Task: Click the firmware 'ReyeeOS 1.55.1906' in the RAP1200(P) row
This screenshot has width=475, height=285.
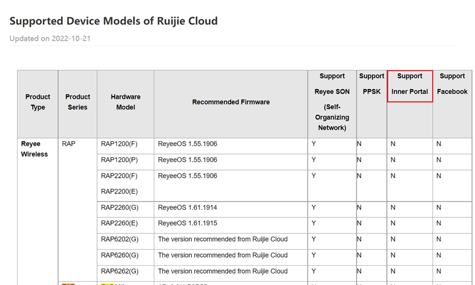Action: 188,160
